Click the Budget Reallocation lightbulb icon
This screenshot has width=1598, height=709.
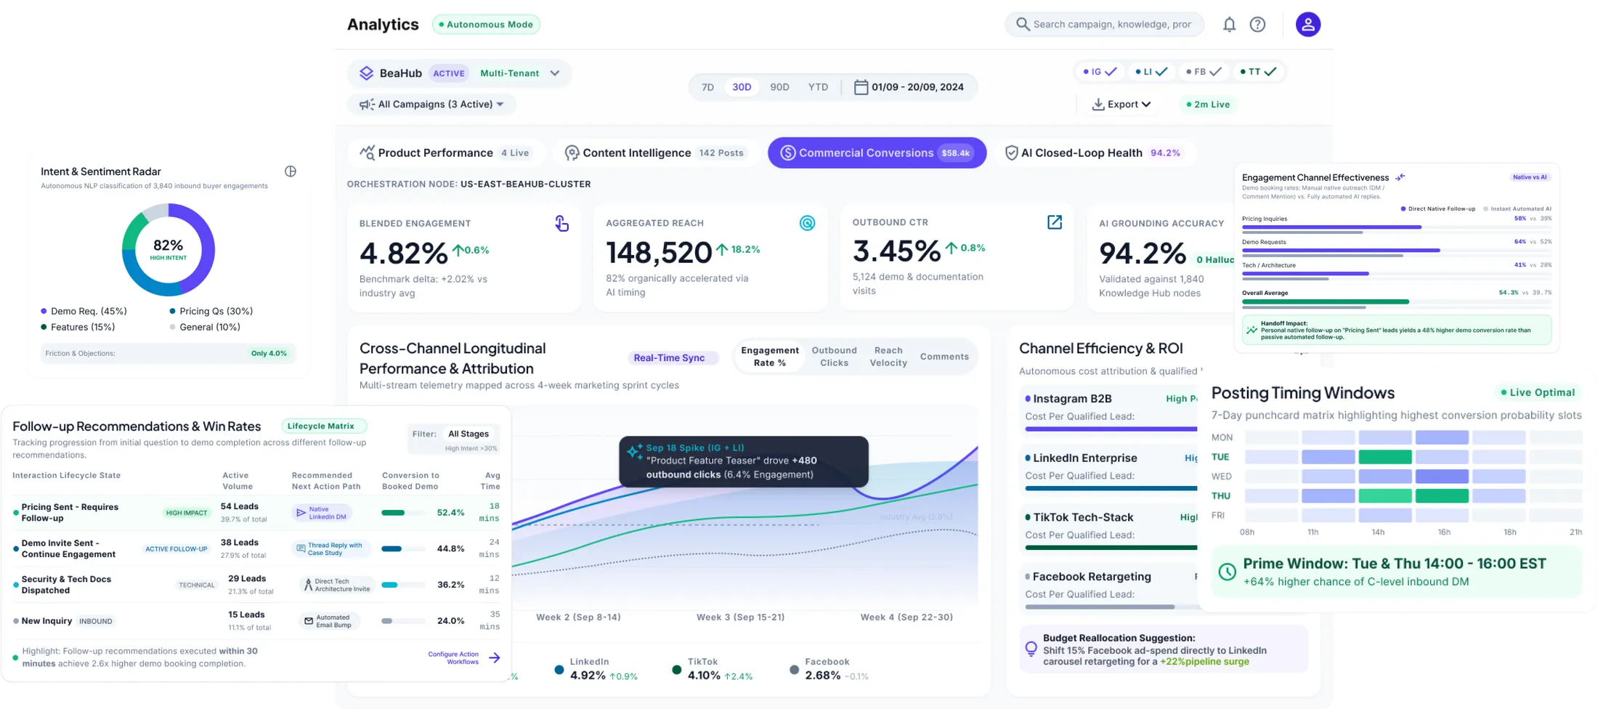[1031, 649]
